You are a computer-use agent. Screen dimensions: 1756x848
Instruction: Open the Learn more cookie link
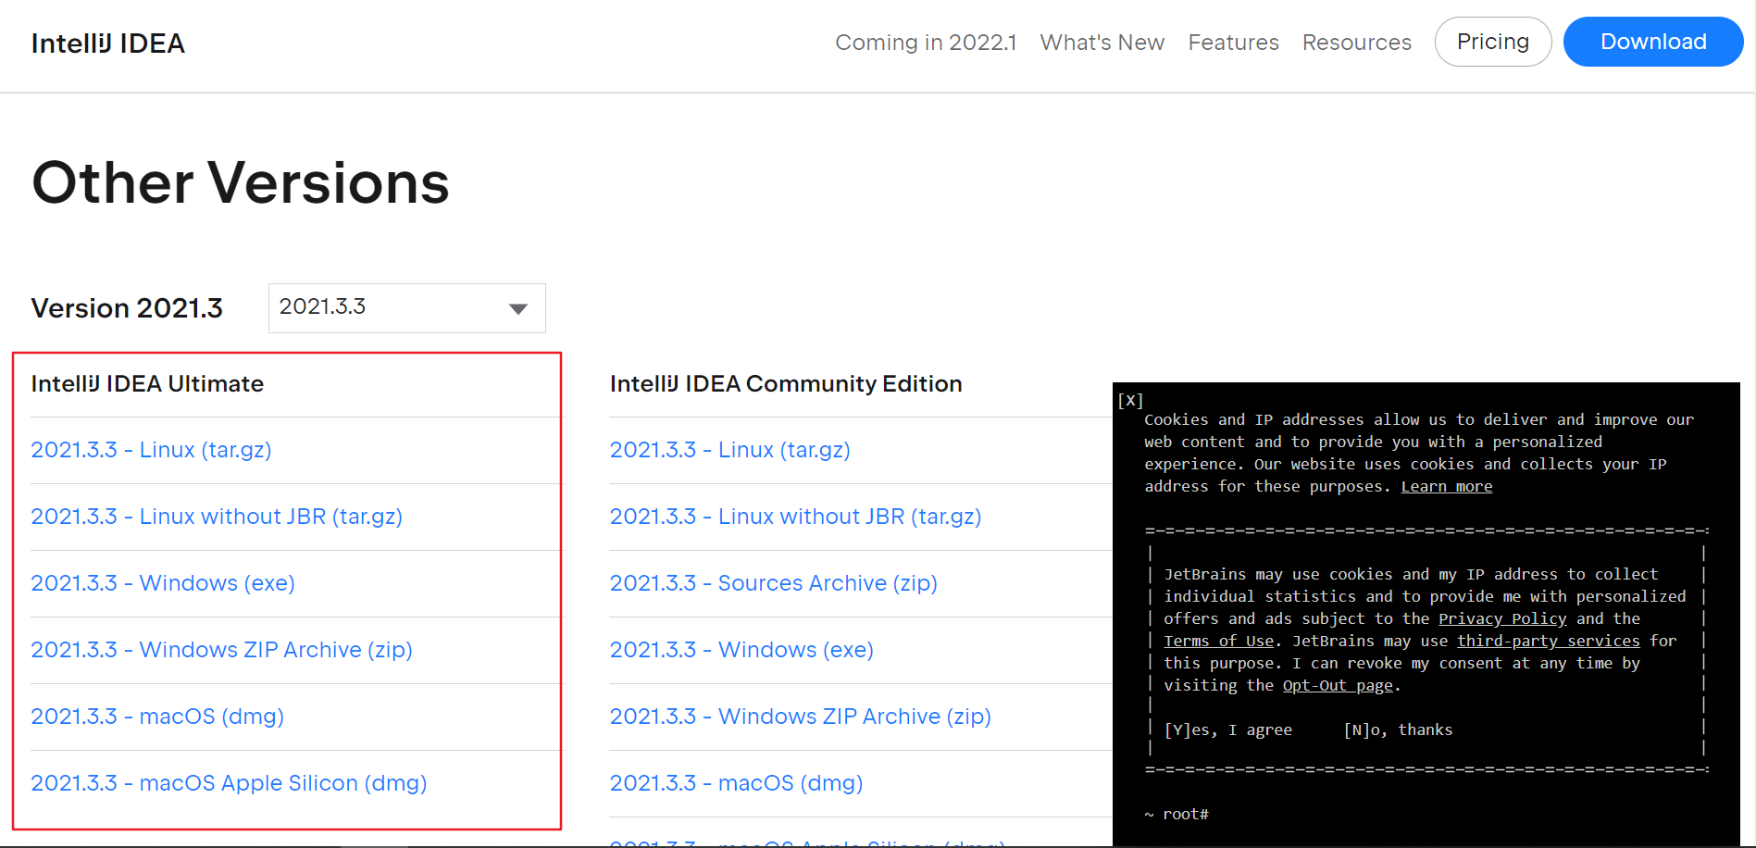1447,486
